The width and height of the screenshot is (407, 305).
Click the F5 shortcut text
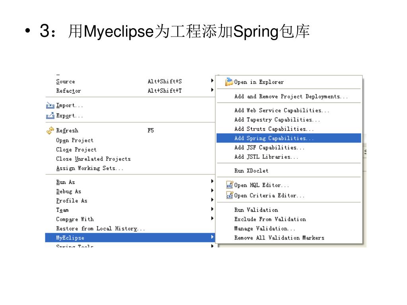[x=151, y=130]
